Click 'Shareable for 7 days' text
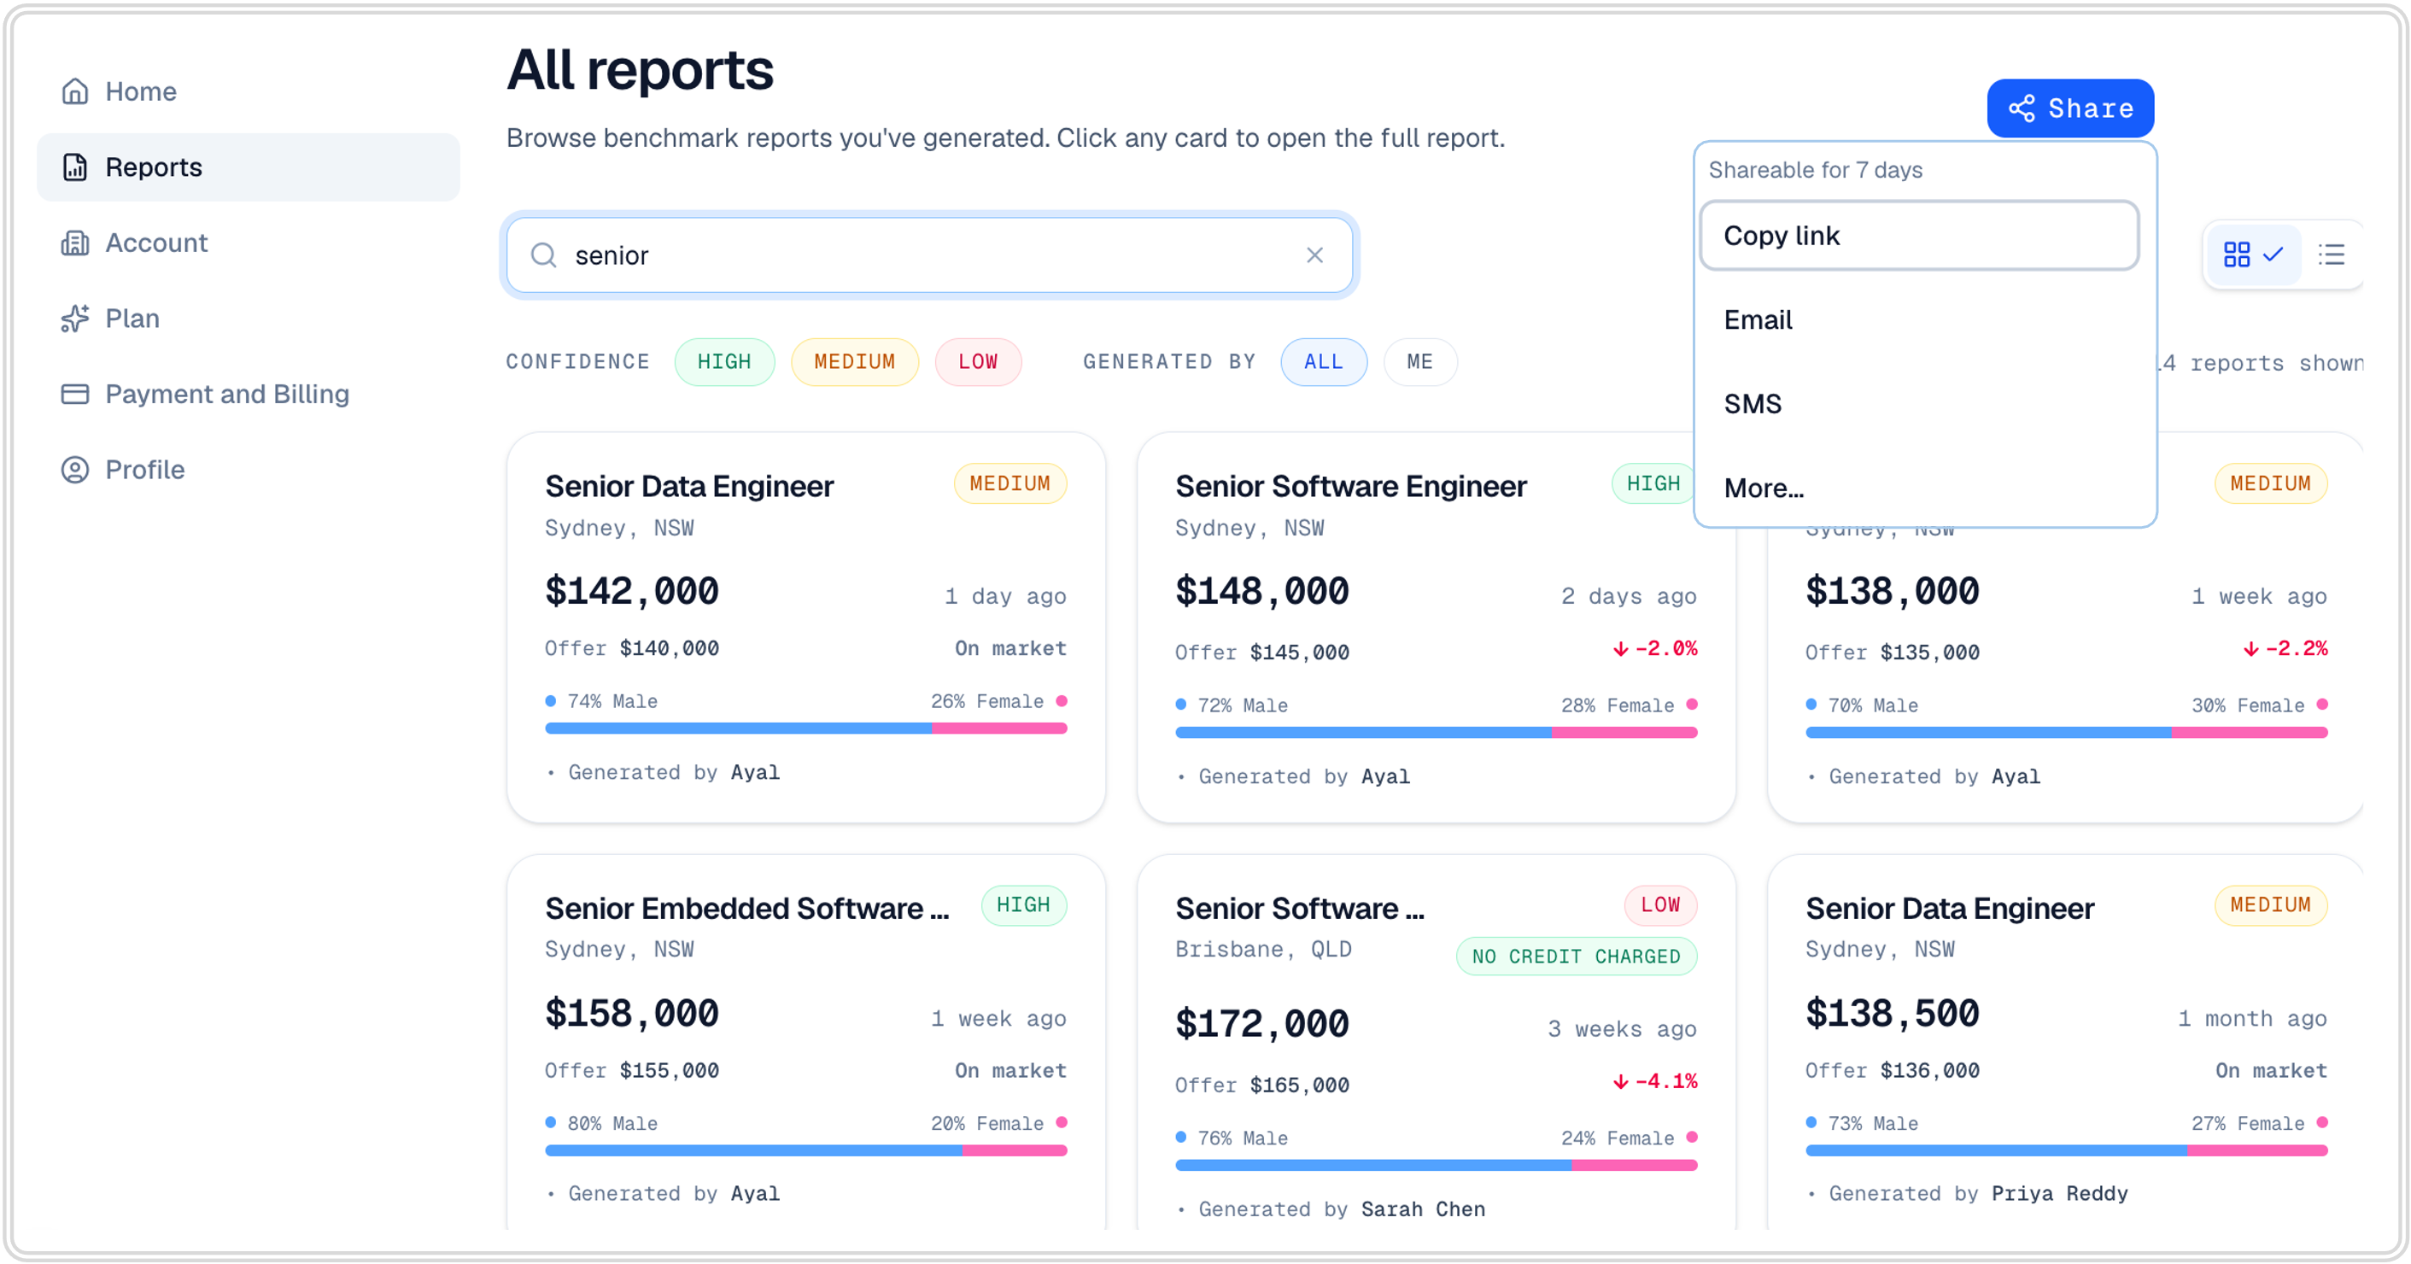 pos(1815,170)
